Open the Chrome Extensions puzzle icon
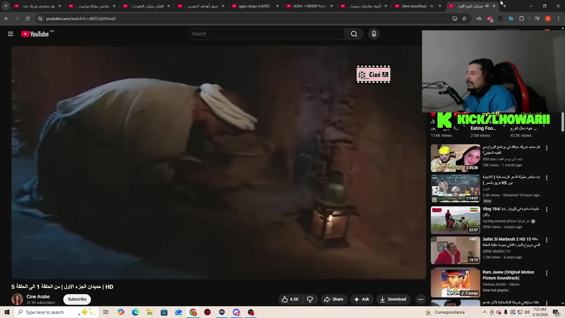This screenshot has width=565, height=318. (522, 19)
